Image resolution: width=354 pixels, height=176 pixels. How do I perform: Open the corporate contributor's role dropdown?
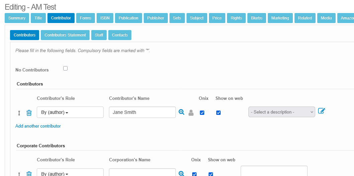tap(70, 172)
